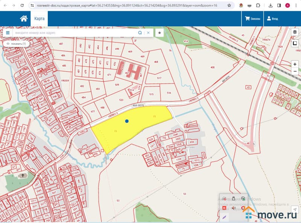The height and width of the screenshot is (223, 301).
Task: Open the hamburger menu beside the search
Action: [8, 33]
